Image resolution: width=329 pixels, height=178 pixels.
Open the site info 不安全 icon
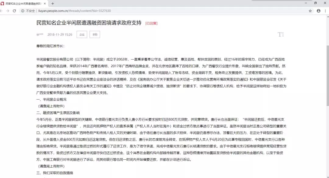(x=23, y=11)
